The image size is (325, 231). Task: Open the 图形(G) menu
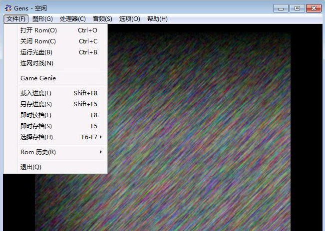pos(42,19)
